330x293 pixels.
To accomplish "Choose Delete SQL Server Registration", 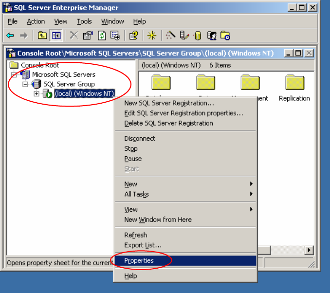I will pos(185,123).
